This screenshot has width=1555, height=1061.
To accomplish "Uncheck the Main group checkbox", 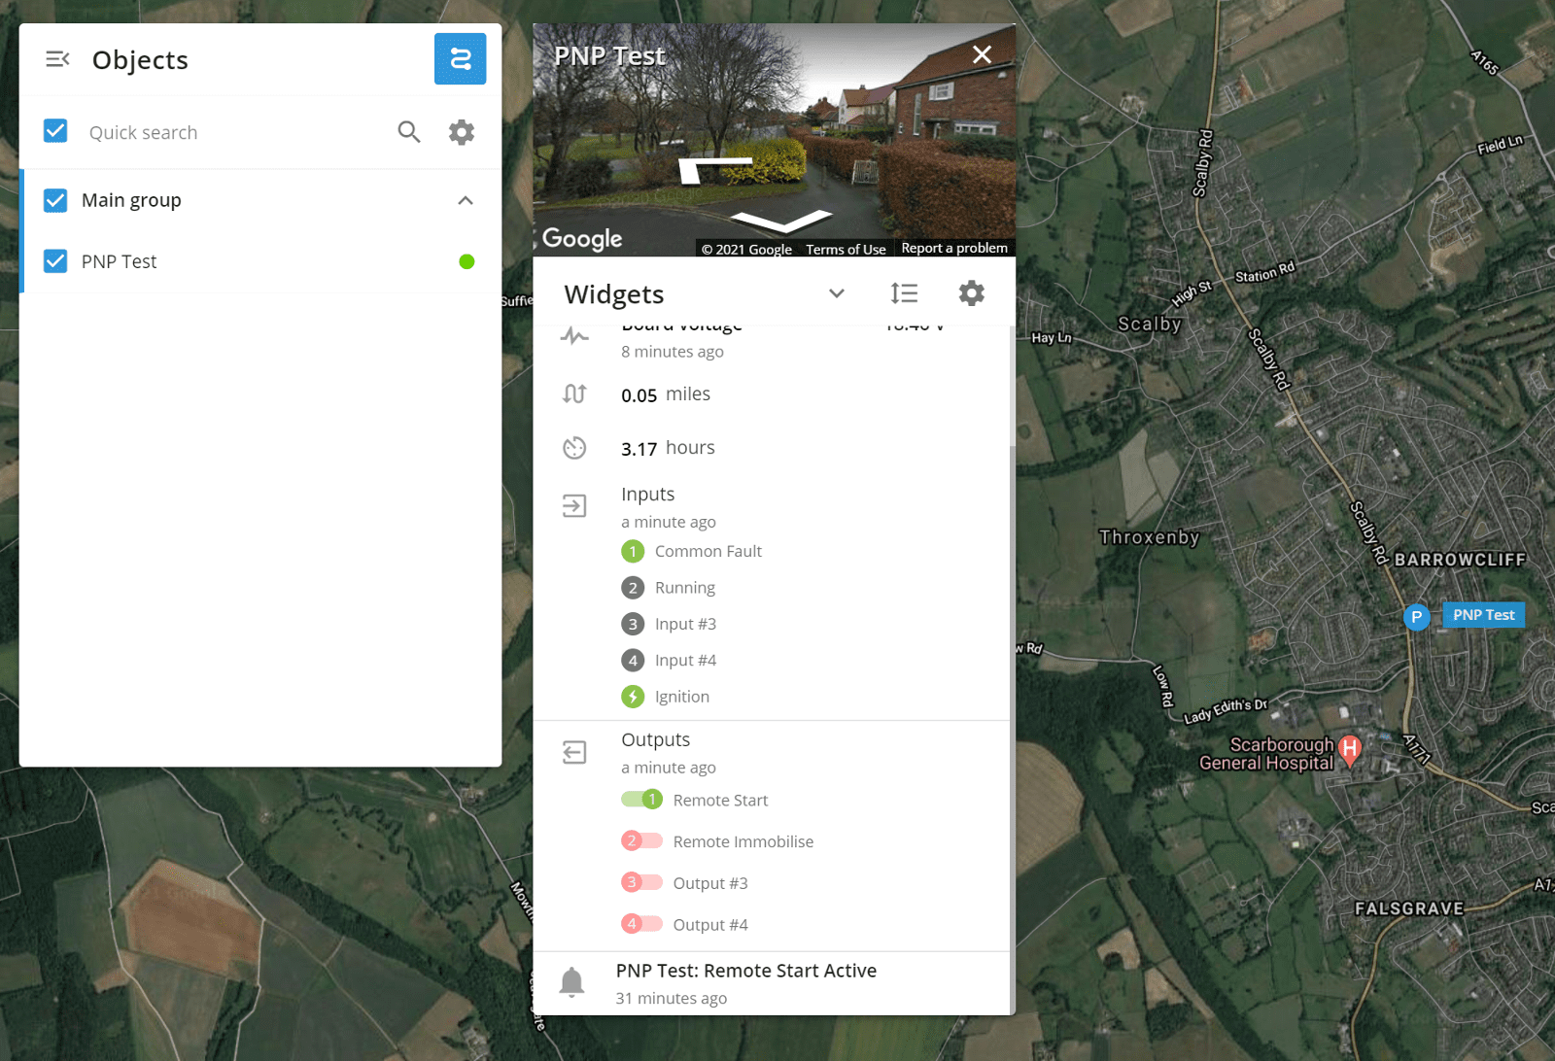I will 55,200.
